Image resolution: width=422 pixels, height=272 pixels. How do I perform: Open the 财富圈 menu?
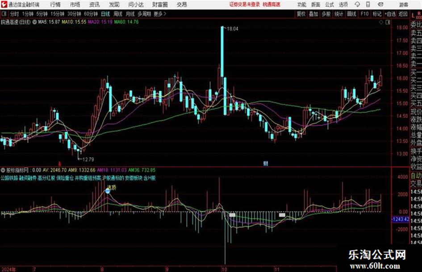click(160, 4)
